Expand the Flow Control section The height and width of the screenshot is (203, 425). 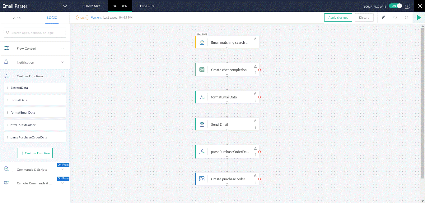tap(63, 48)
